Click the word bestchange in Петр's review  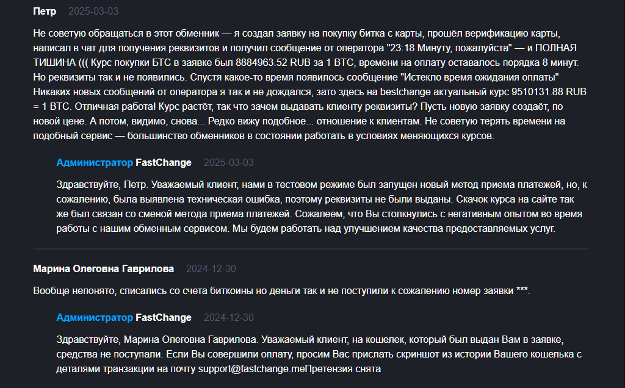(x=405, y=92)
